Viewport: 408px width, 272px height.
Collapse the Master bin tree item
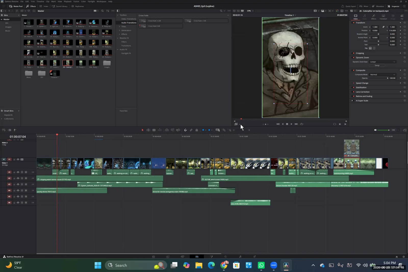[2, 19]
